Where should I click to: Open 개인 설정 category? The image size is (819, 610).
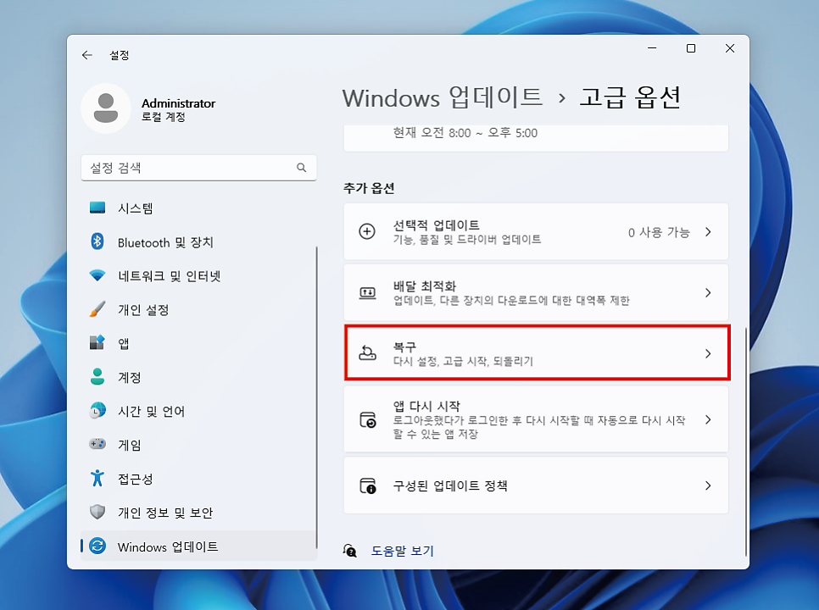tap(198, 309)
